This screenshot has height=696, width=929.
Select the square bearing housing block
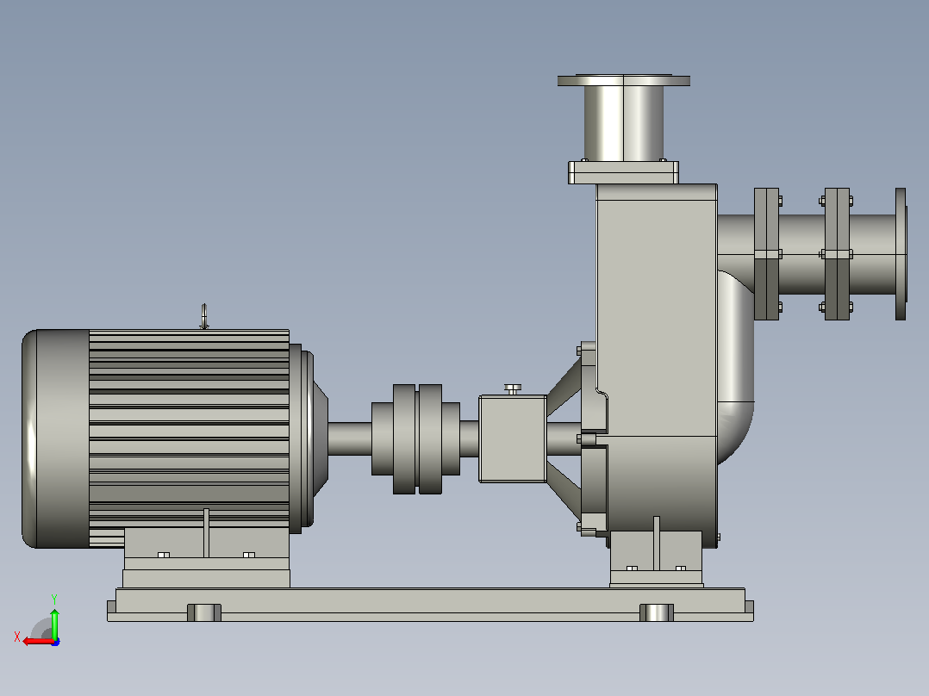coord(513,438)
